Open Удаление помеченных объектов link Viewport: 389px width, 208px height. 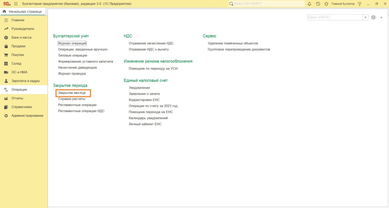click(233, 43)
